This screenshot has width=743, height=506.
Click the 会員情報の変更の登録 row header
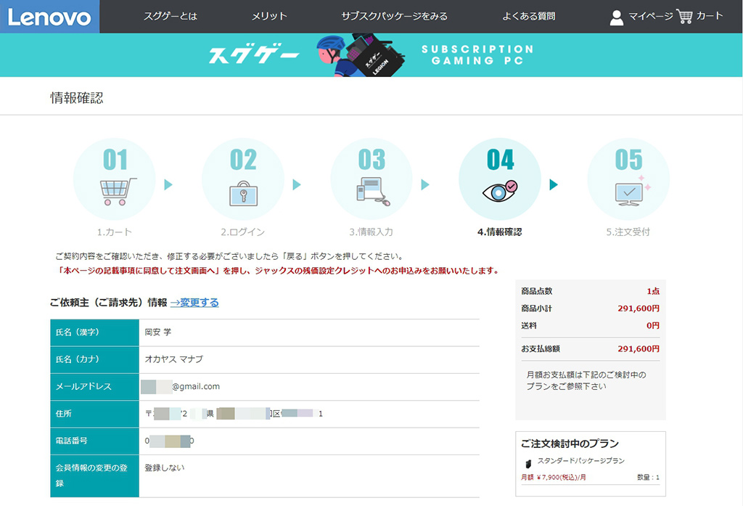95,476
